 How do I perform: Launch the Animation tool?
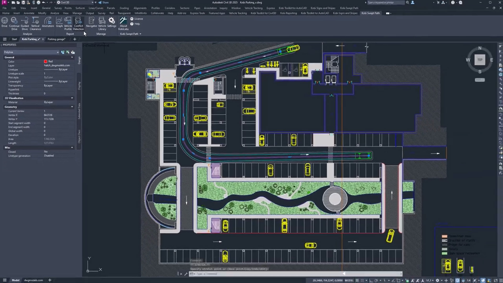[48, 22]
